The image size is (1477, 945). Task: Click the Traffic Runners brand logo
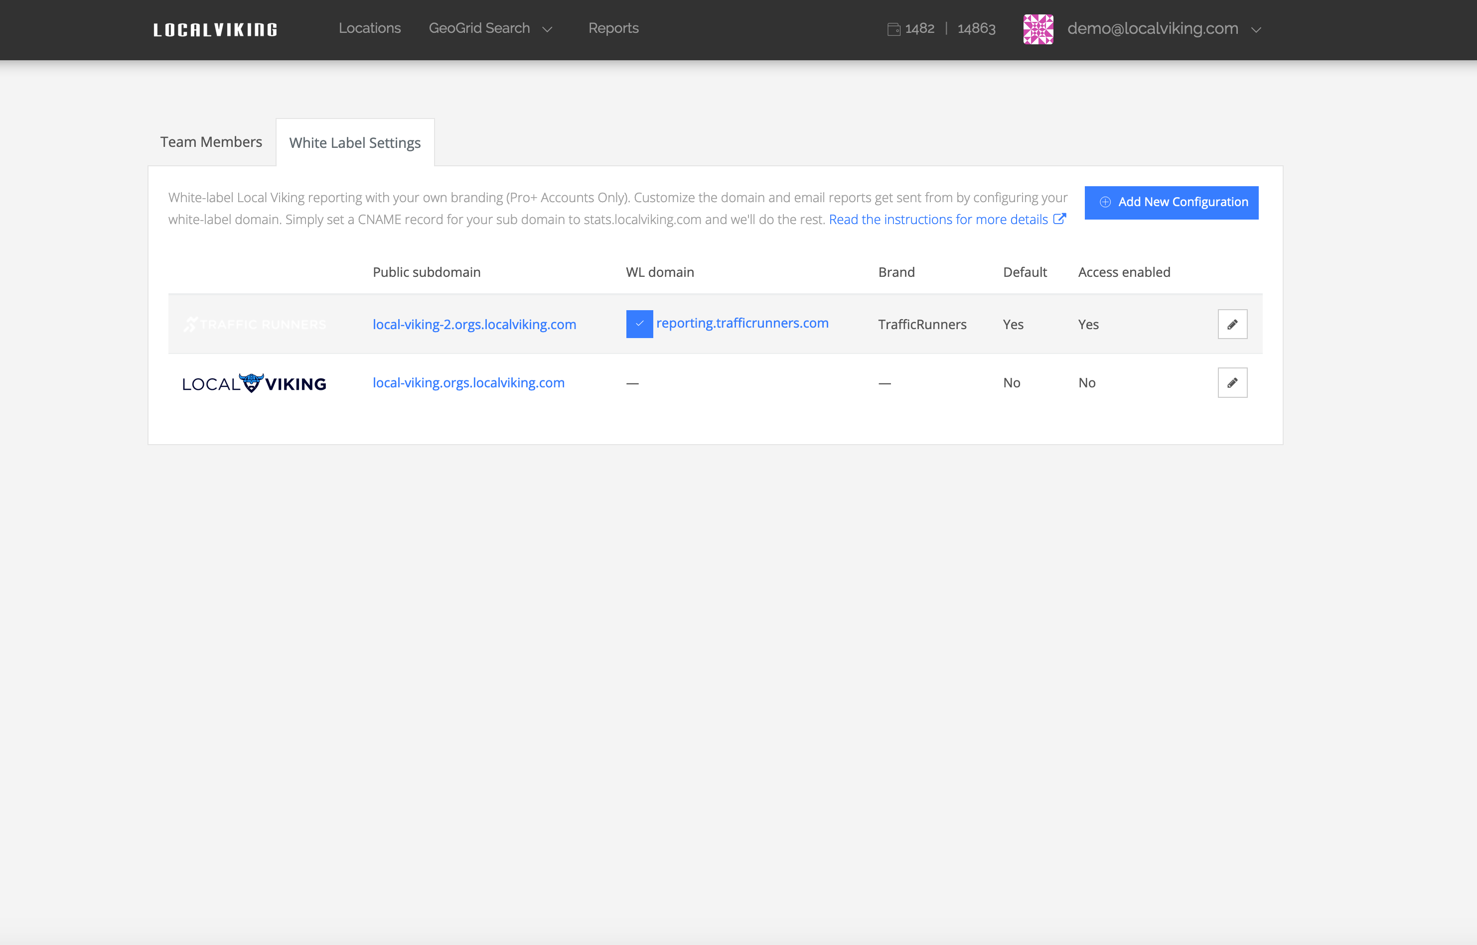(255, 324)
